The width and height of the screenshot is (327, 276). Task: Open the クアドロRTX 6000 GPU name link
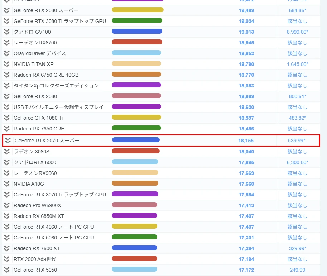(x=35, y=162)
